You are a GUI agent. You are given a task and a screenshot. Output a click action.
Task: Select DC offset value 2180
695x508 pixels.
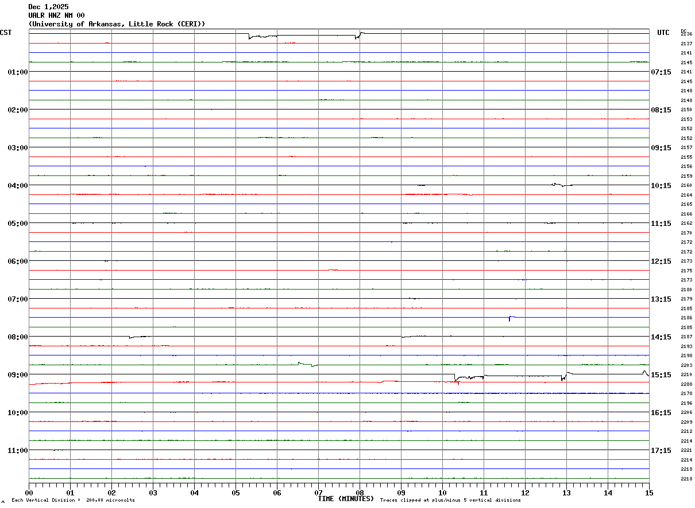tap(686, 290)
